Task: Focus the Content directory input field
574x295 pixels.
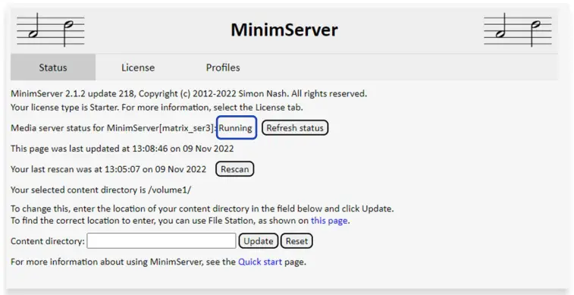Action: coord(162,241)
